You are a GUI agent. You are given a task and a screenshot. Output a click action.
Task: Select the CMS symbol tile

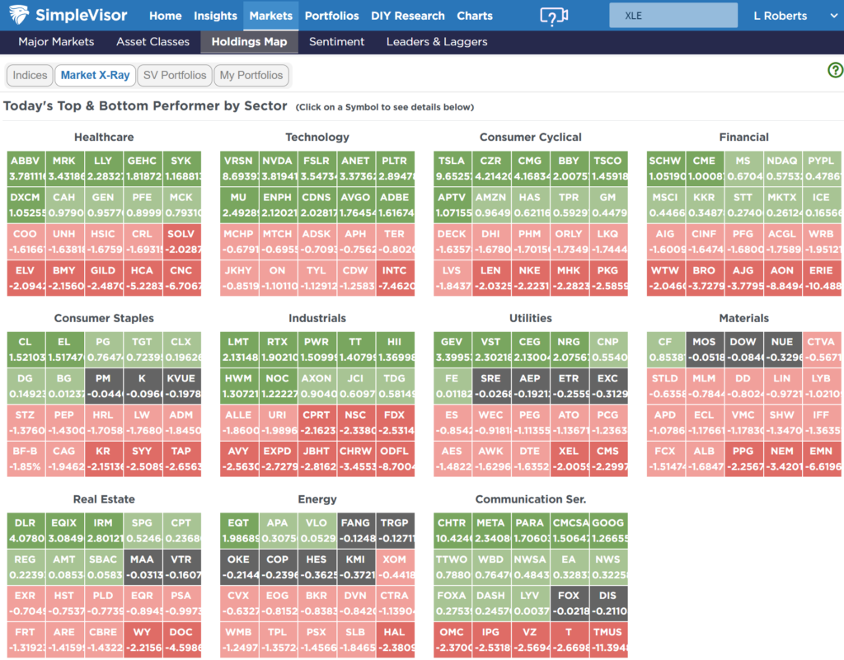[607, 459]
